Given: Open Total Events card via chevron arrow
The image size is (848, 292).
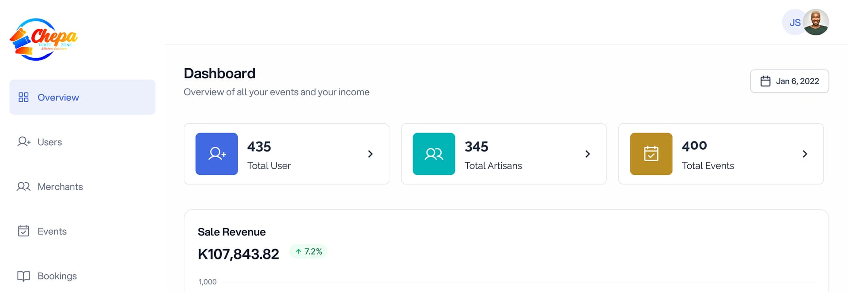Looking at the screenshot, I should (x=805, y=154).
